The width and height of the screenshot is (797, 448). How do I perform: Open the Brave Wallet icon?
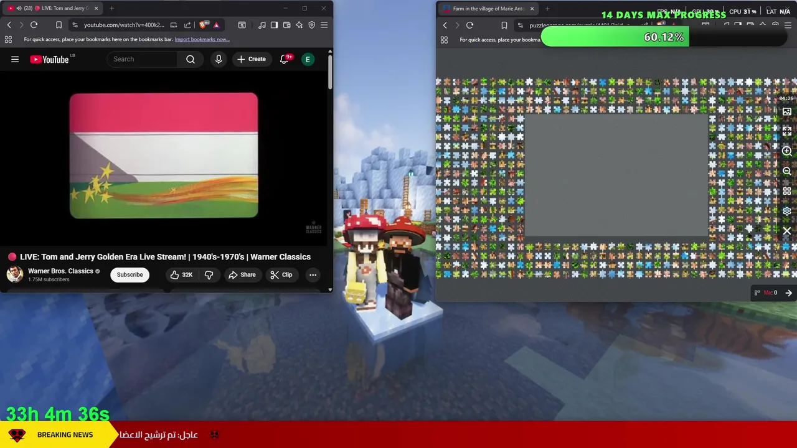pyautogui.click(x=286, y=25)
